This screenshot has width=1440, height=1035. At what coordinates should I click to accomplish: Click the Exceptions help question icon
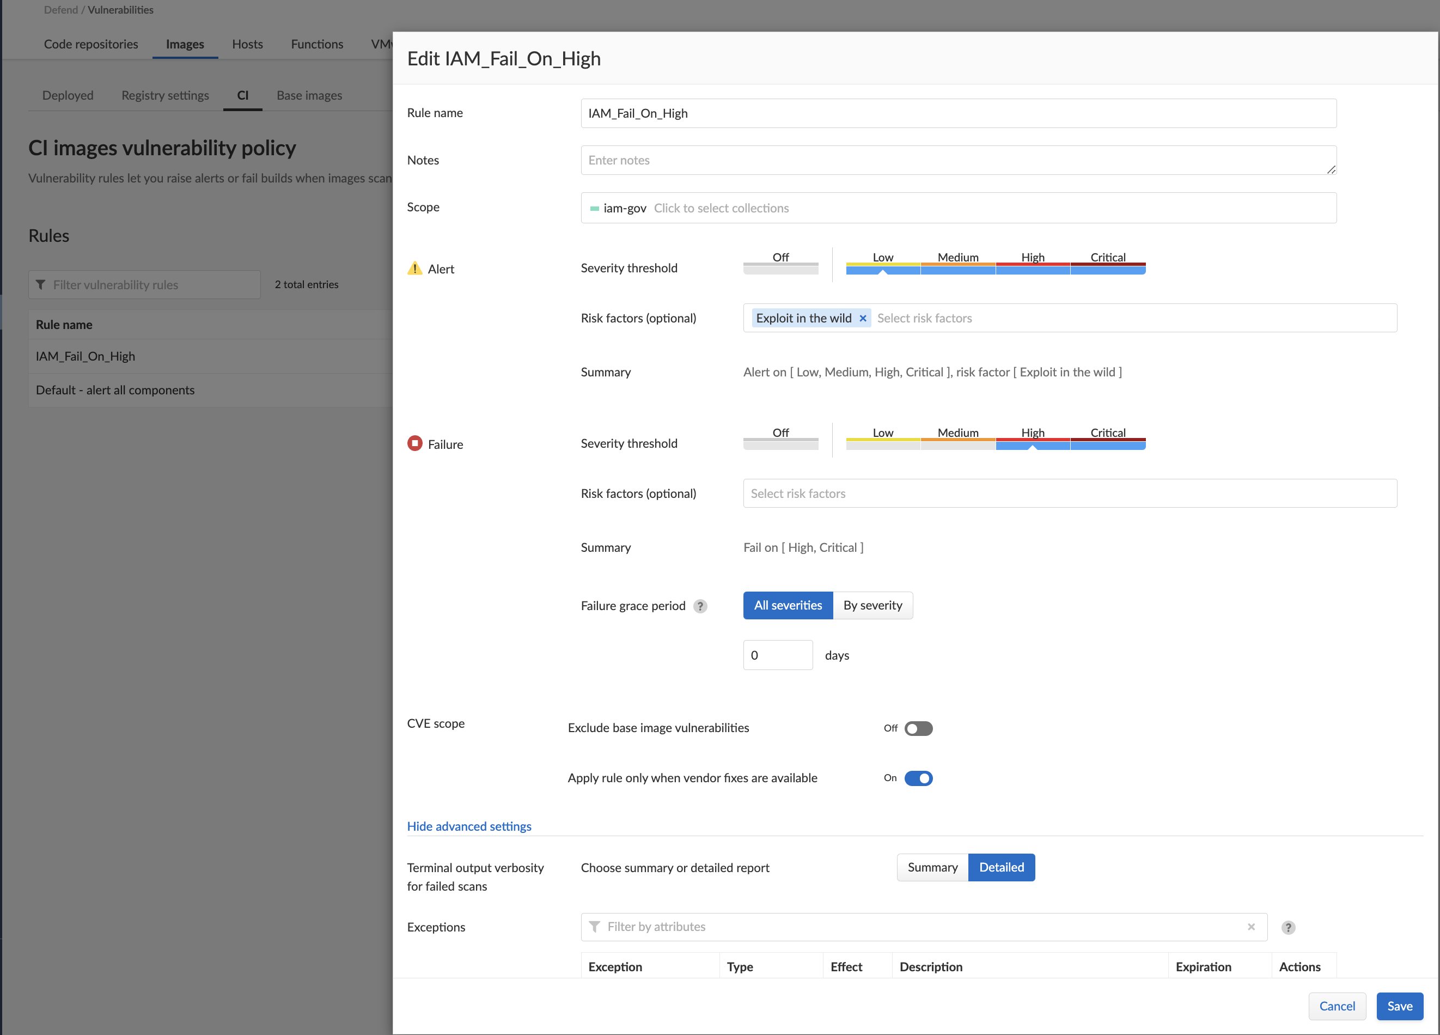click(x=1288, y=928)
